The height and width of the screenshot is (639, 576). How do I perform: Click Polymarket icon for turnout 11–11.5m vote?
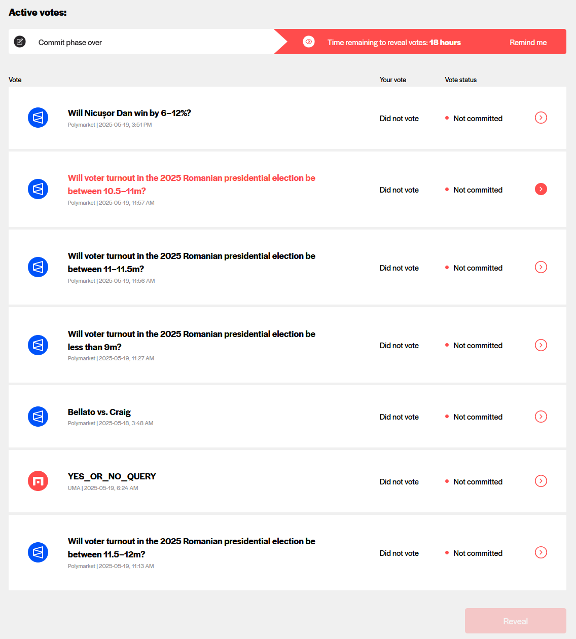[38, 267]
